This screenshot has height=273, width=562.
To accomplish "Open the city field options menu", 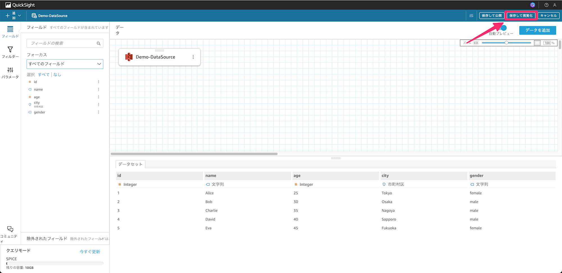I will (x=99, y=105).
